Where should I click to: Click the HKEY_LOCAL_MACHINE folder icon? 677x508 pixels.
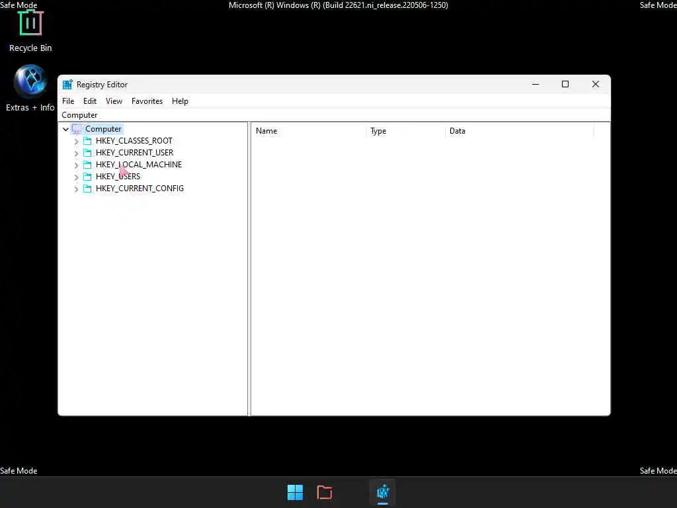click(x=88, y=165)
